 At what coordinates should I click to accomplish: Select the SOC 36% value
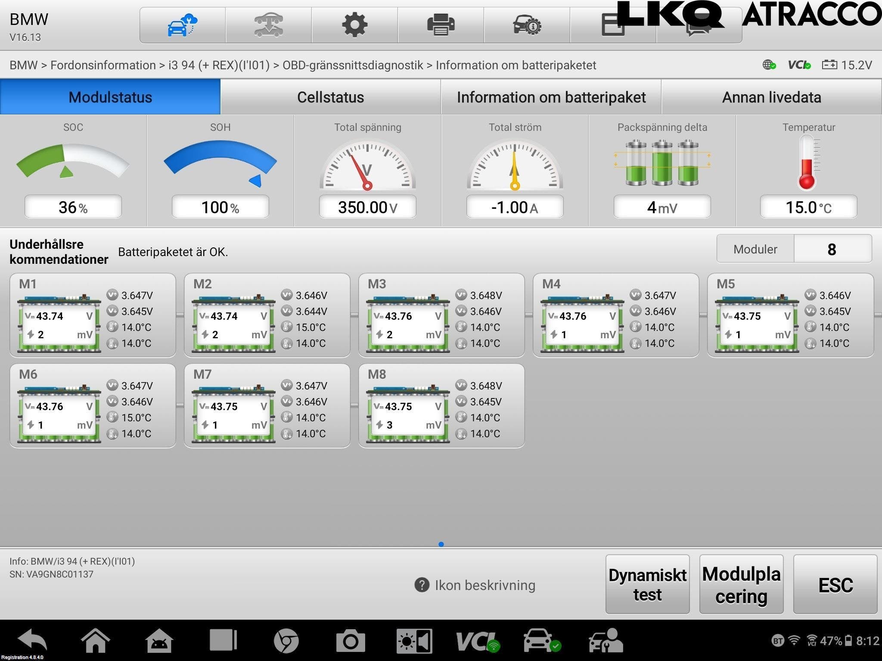[x=73, y=207]
